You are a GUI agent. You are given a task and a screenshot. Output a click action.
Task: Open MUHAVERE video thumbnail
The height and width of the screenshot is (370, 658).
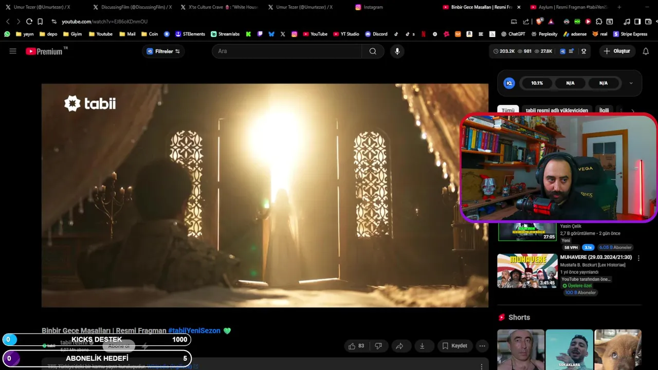coord(527,271)
